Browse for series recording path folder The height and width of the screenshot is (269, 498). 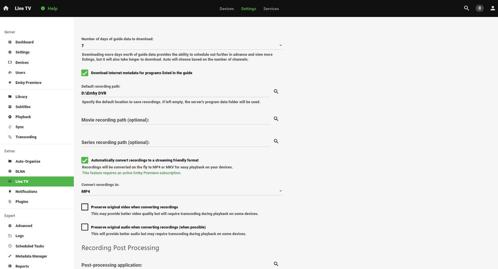pyautogui.click(x=276, y=141)
